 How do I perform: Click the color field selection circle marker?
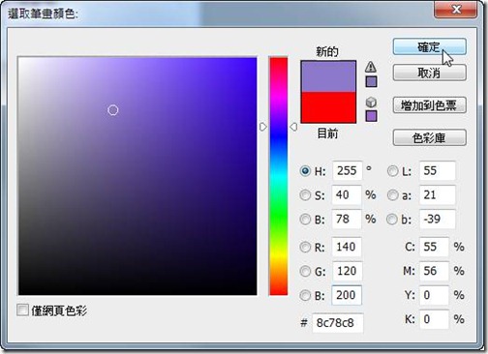(x=112, y=110)
